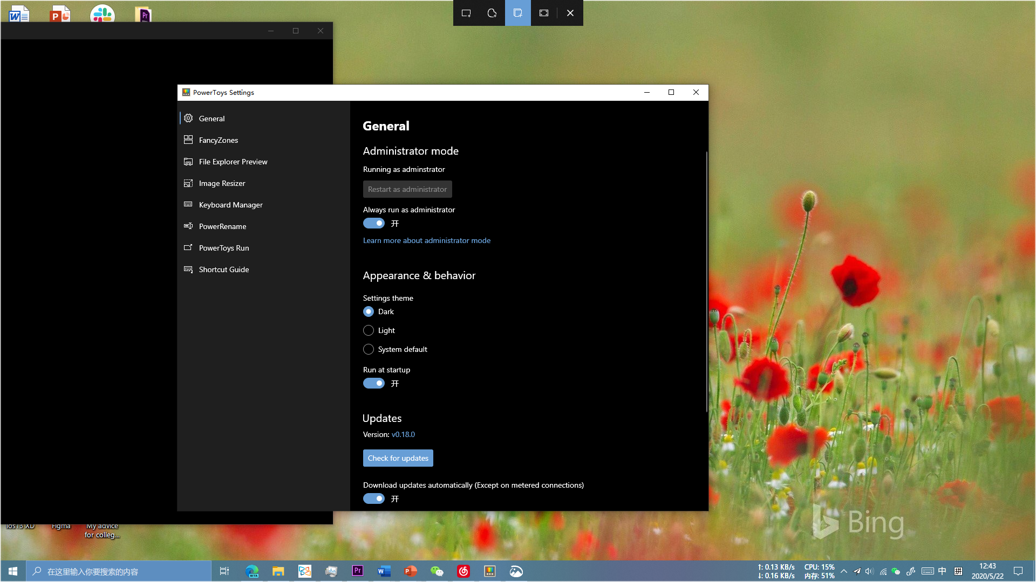Screen dimensions: 1036x582
Task: Open File Explorer from the taskbar
Action: point(278,571)
